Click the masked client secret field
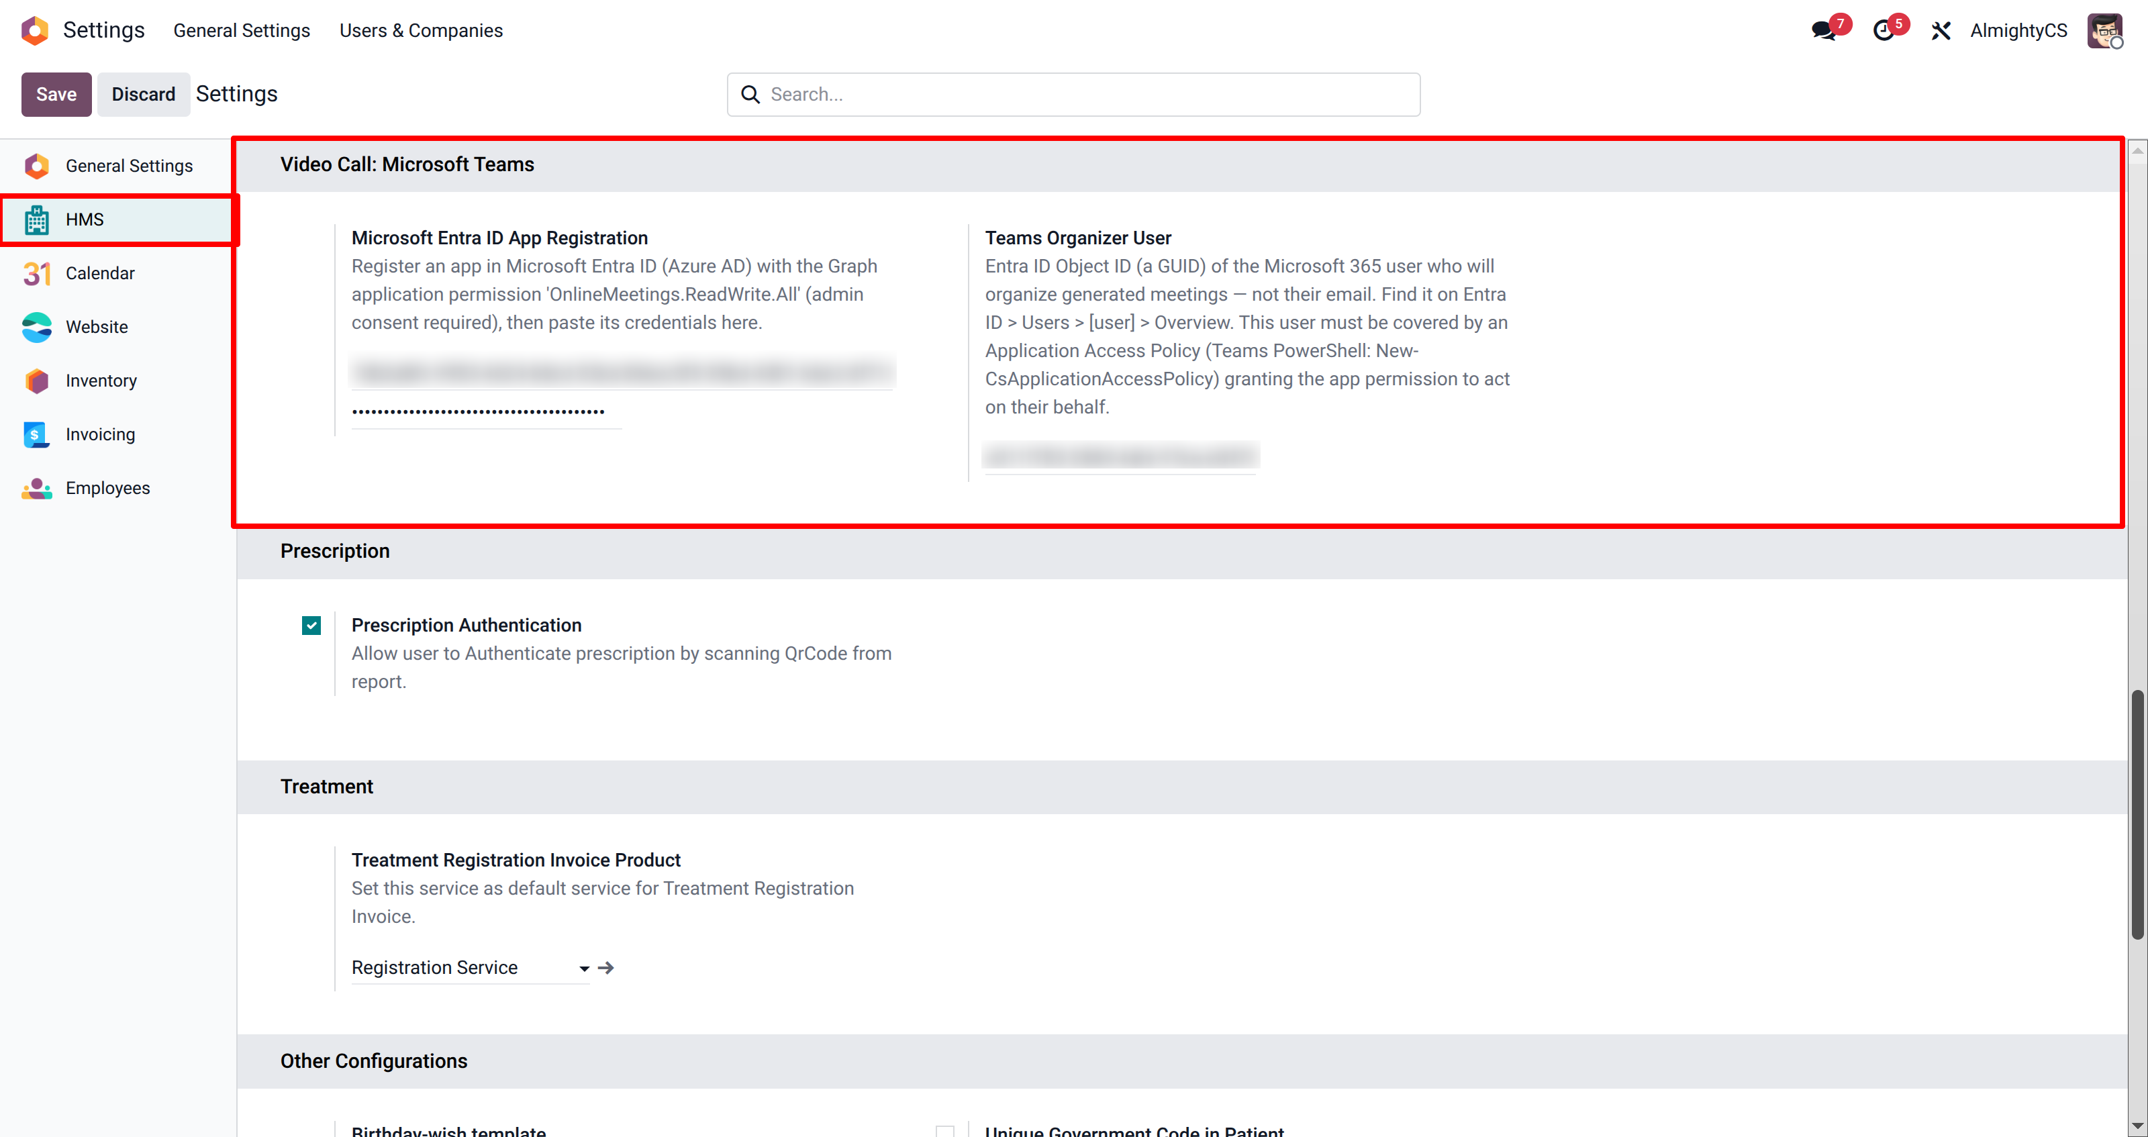The image size is (2148, 1137). point(487,412)
